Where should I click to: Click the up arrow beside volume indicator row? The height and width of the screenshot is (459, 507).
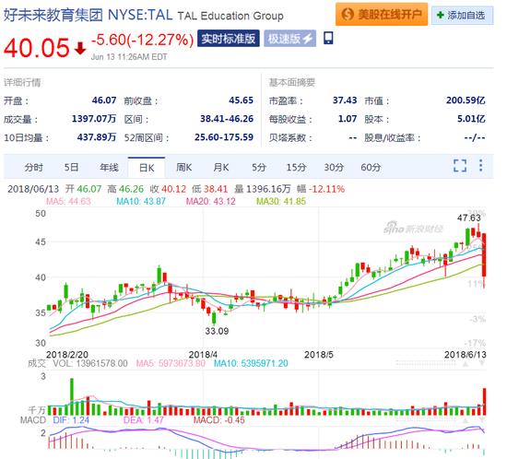coord(466,364)
